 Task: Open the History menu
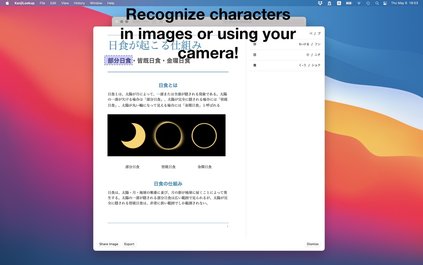tap(79, 3)
